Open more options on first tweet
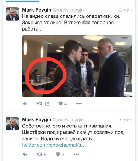Image resolution: width=138 pixels, height=161 pixels. point(79,104)
